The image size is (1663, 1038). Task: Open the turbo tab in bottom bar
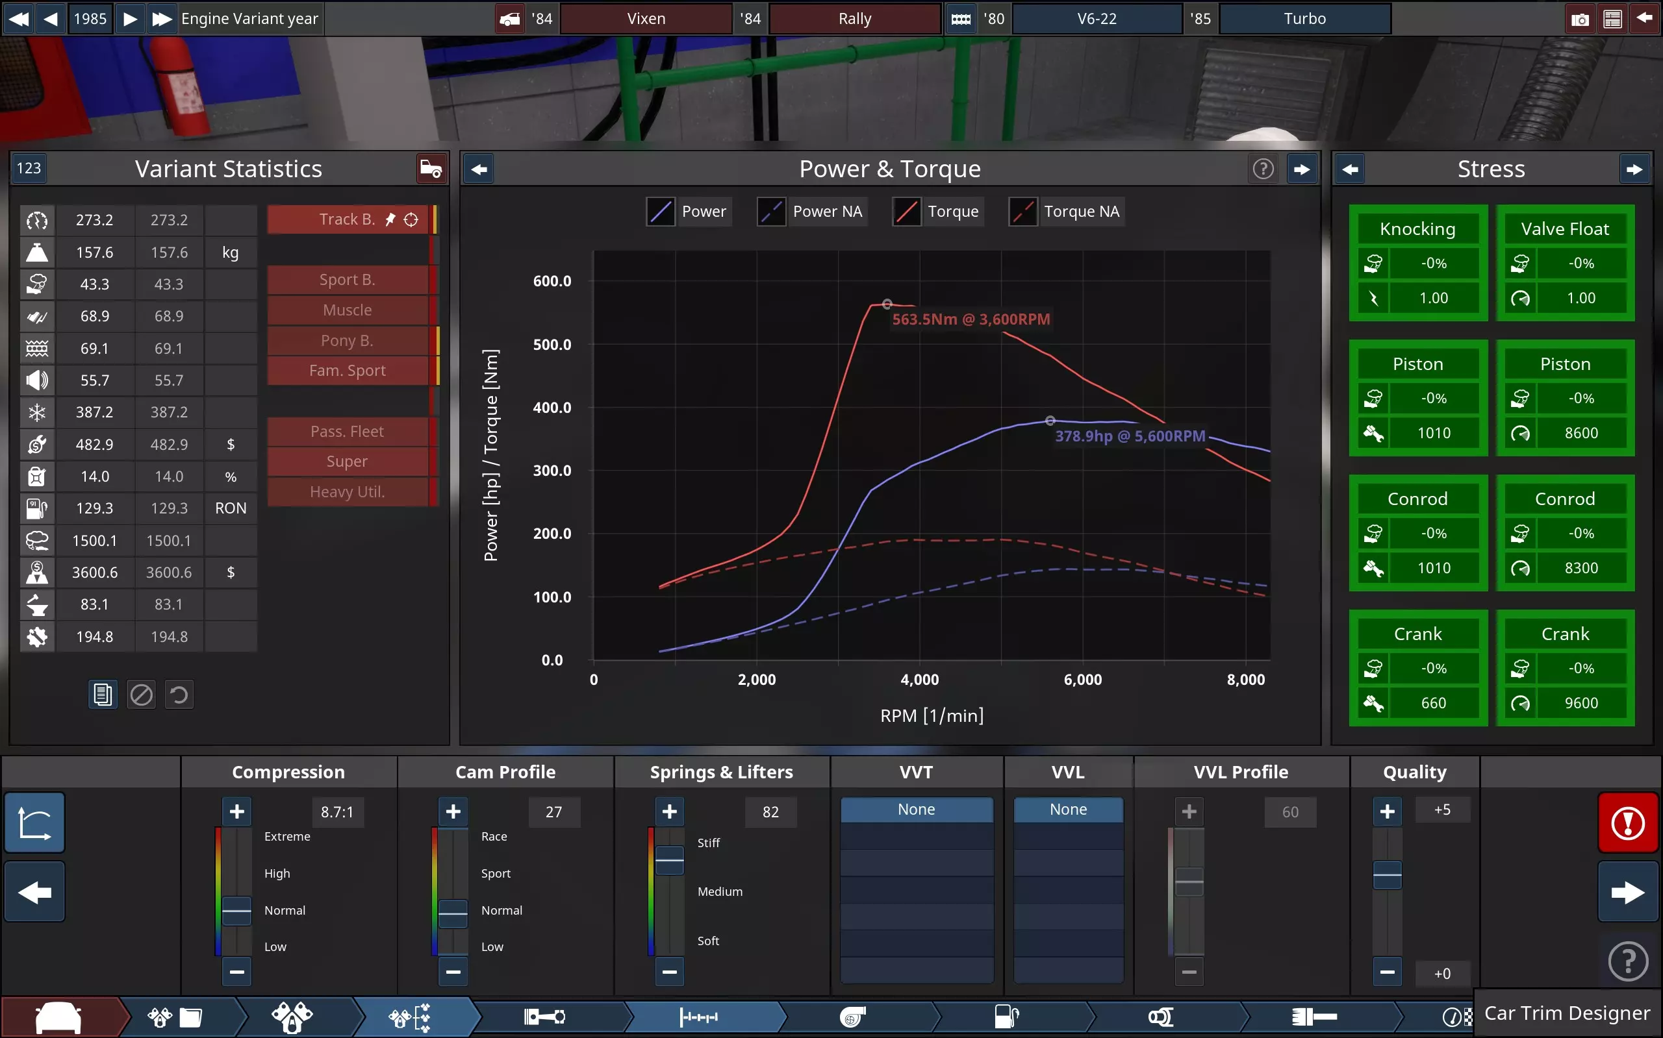[x=852, y=1017]
